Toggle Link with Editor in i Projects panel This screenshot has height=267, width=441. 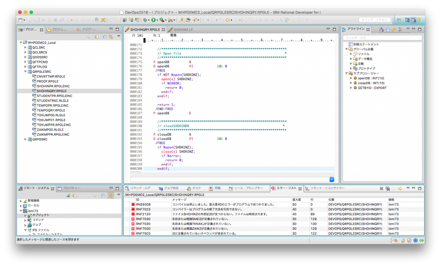pyautogui.click(x=111, y=37)
